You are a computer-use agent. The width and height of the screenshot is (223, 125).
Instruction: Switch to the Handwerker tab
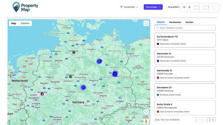pyautogui.click(x=175, y=22)
